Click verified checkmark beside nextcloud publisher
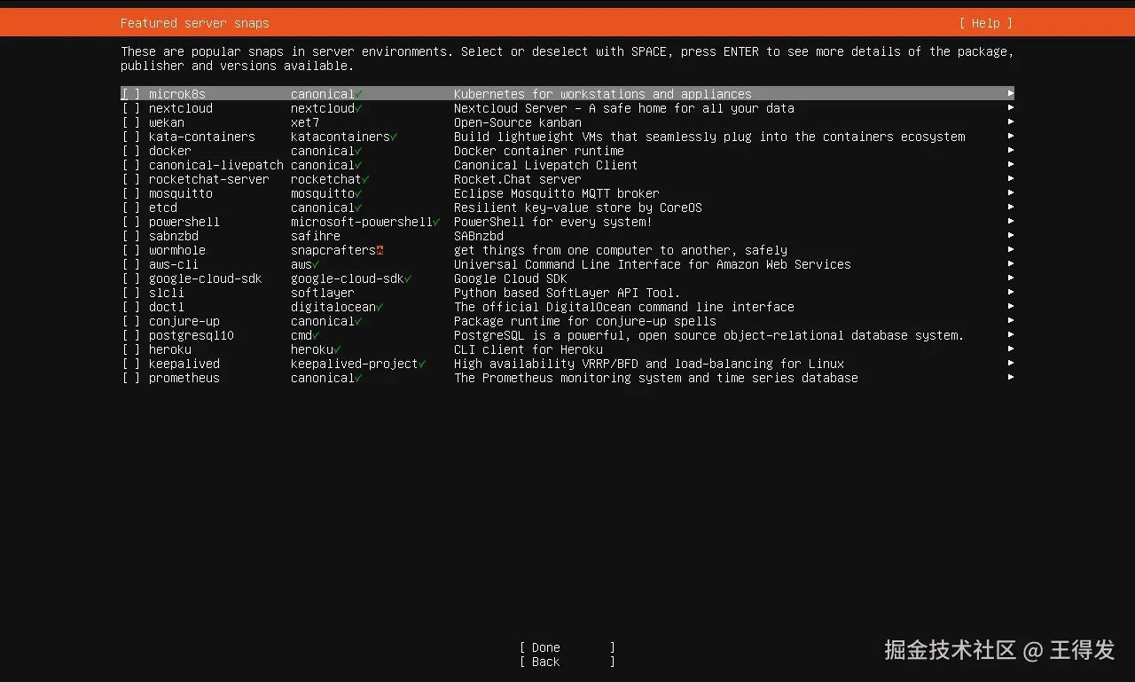This screenshot has width=1135, height=682. (358, 108)
